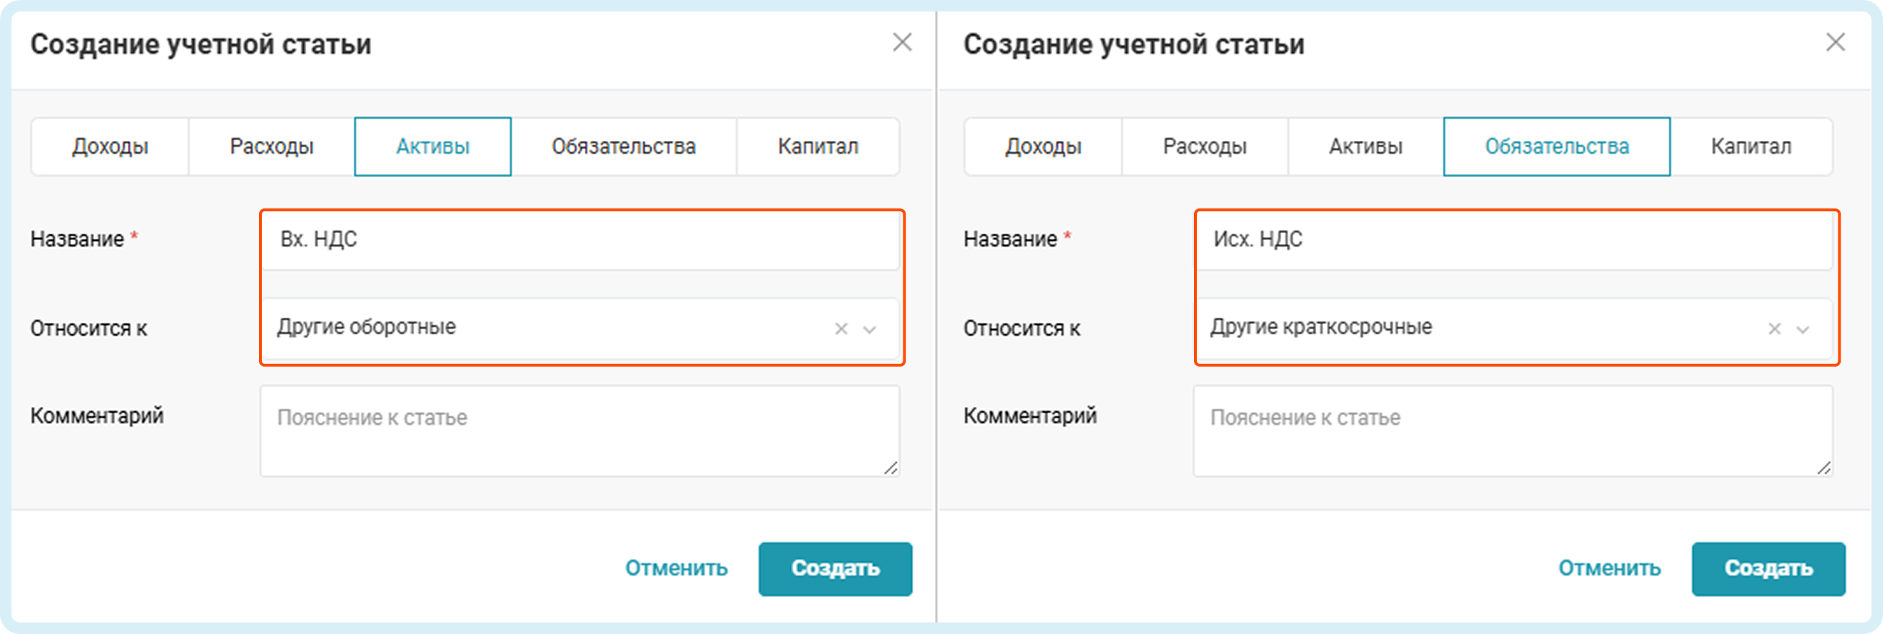Expand the 'Другие оборотные' dropdown arrow

(870, 329)
